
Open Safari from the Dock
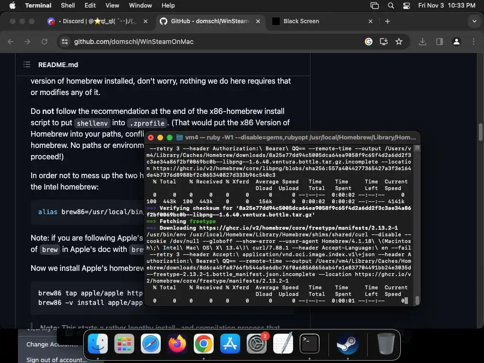pos(151,344)
